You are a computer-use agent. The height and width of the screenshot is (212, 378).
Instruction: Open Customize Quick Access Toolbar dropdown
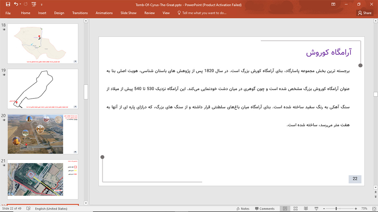[x=41, y=4]
